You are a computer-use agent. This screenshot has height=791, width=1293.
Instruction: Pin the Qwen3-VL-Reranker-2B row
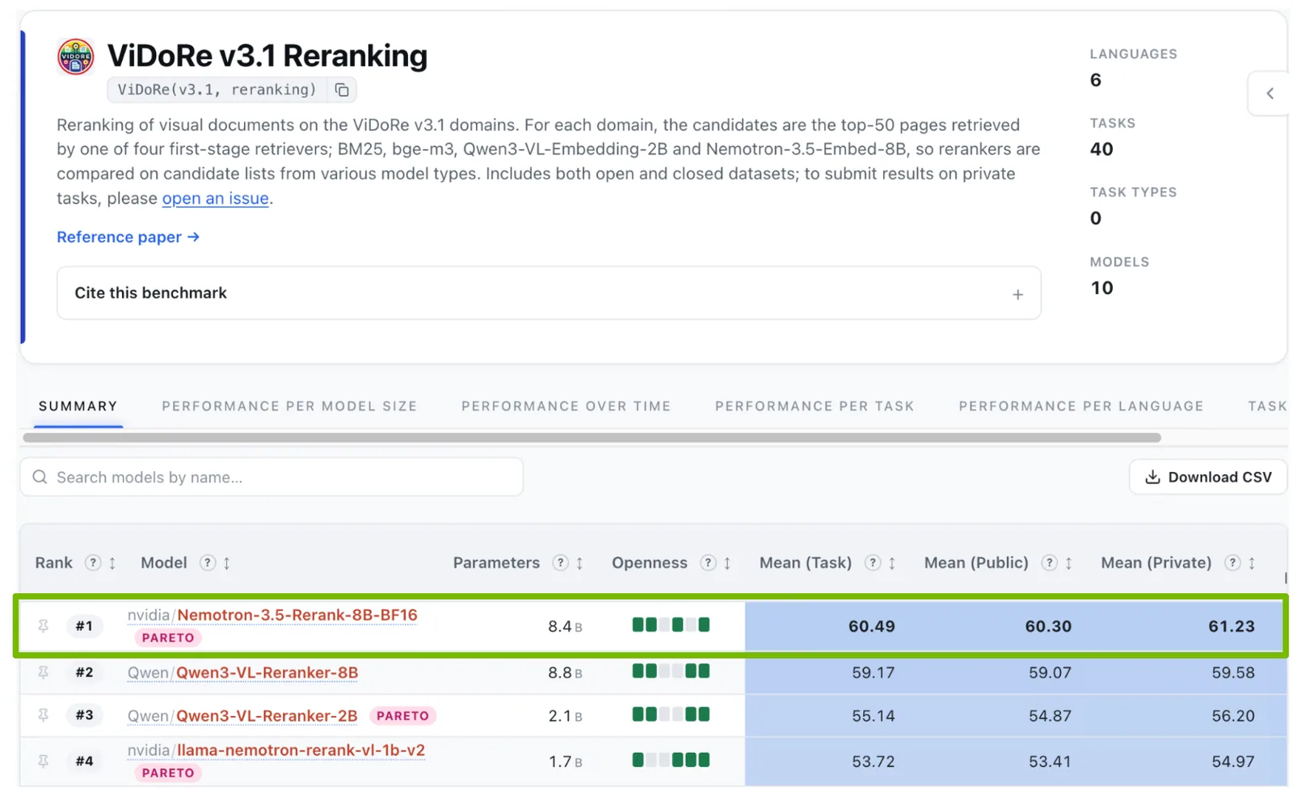click(x=44, y=715)
